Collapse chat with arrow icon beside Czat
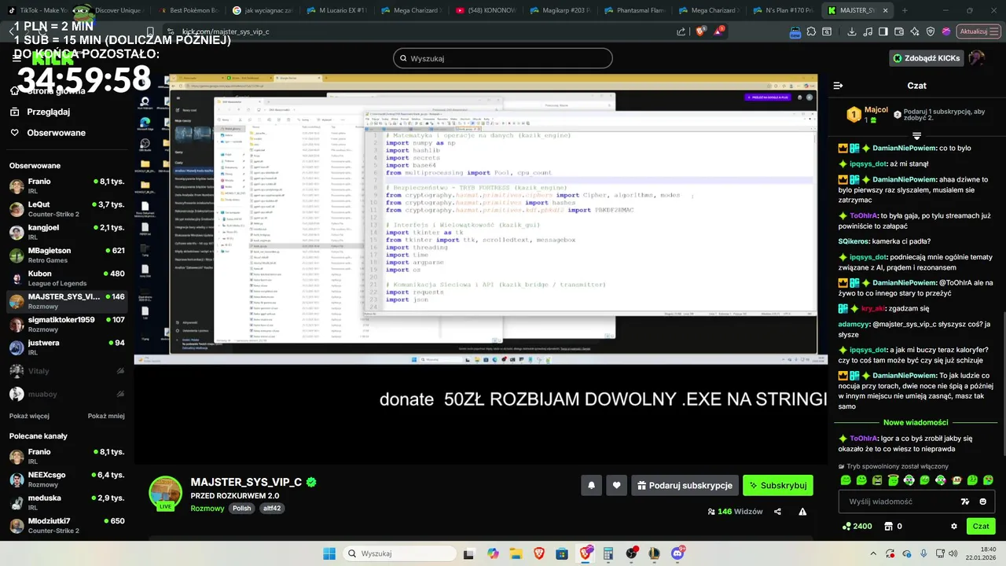The width and height of the screenshot is (1006, 566). [x=838, y=86]
